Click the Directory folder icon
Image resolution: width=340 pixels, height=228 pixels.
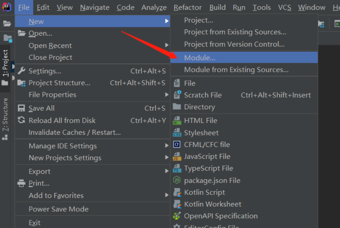coord(177,106)
